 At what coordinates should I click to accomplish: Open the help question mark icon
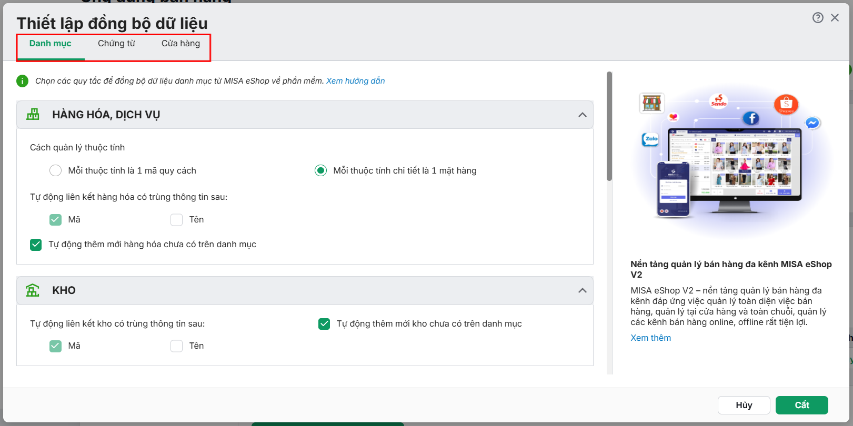coord(818,18)
